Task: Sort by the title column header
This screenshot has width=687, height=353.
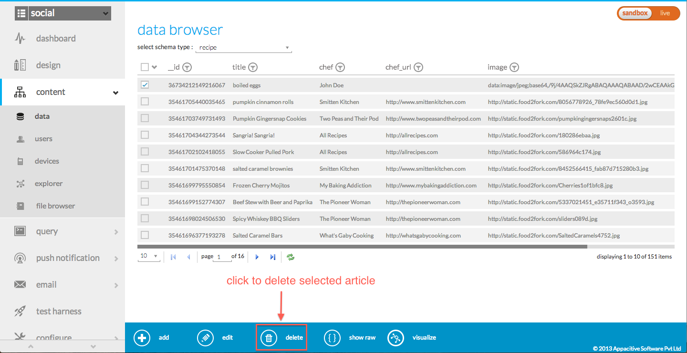Action: tap(239, 67)
